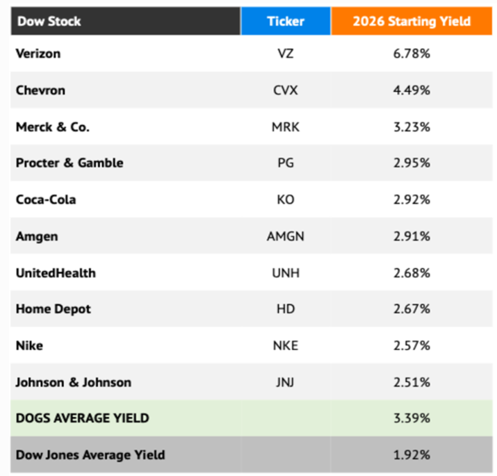
Task: Click the Ticker column header
Action: [x=286, y=21]
